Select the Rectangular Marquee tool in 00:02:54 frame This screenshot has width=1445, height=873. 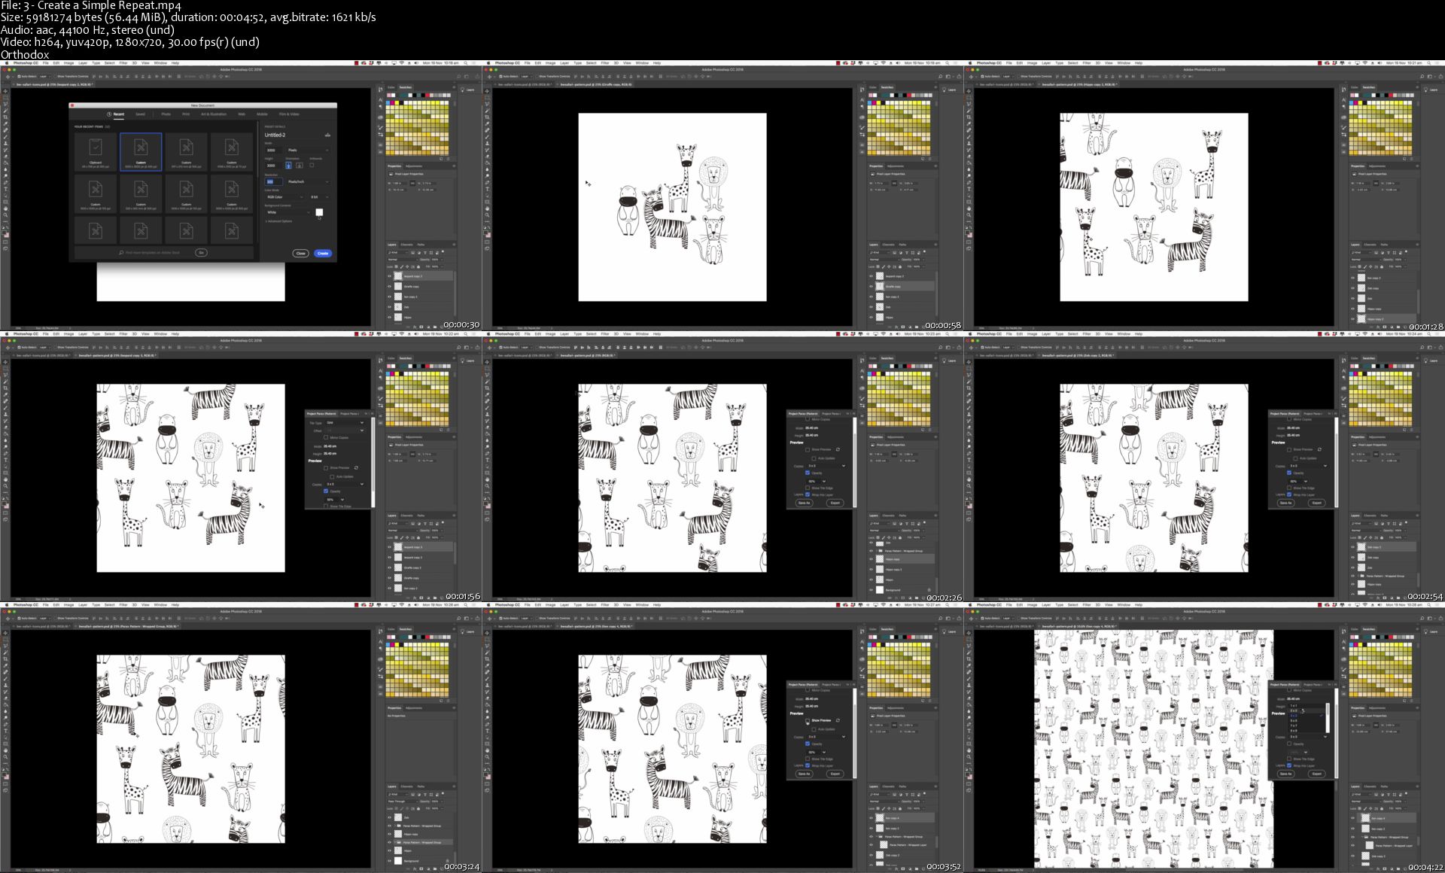pyautogui.click(x=969, y=368)
